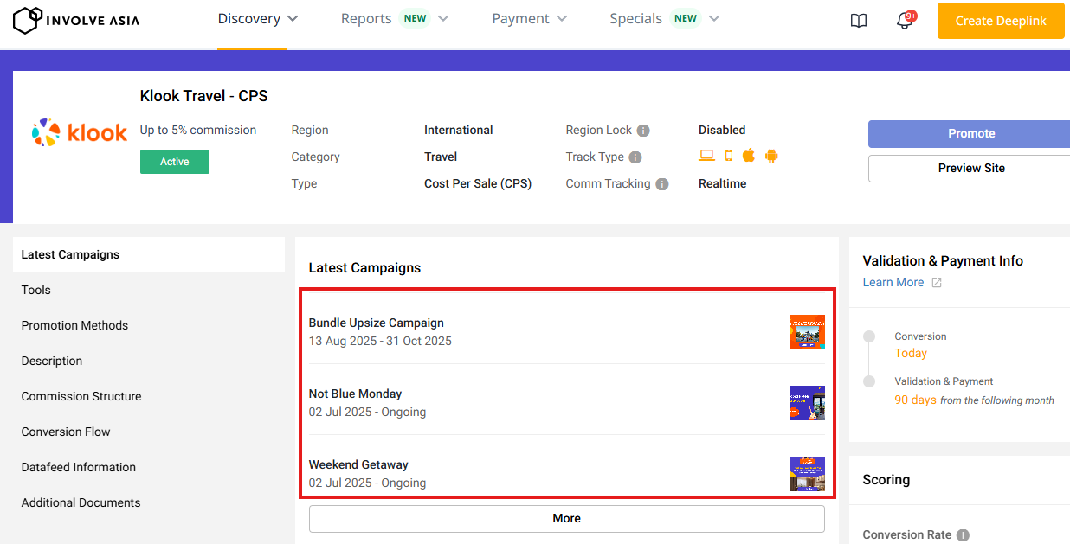This screenshot has width=1070, height=544.
Task: Click the Klook Travel - CPS heading
Action: click(x=204, y=96)
